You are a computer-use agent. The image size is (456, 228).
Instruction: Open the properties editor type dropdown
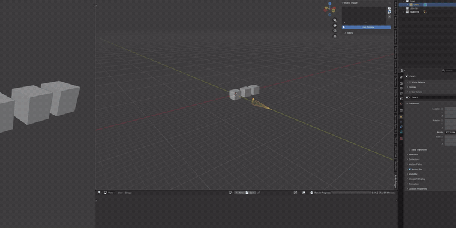[x=402, y=70]
